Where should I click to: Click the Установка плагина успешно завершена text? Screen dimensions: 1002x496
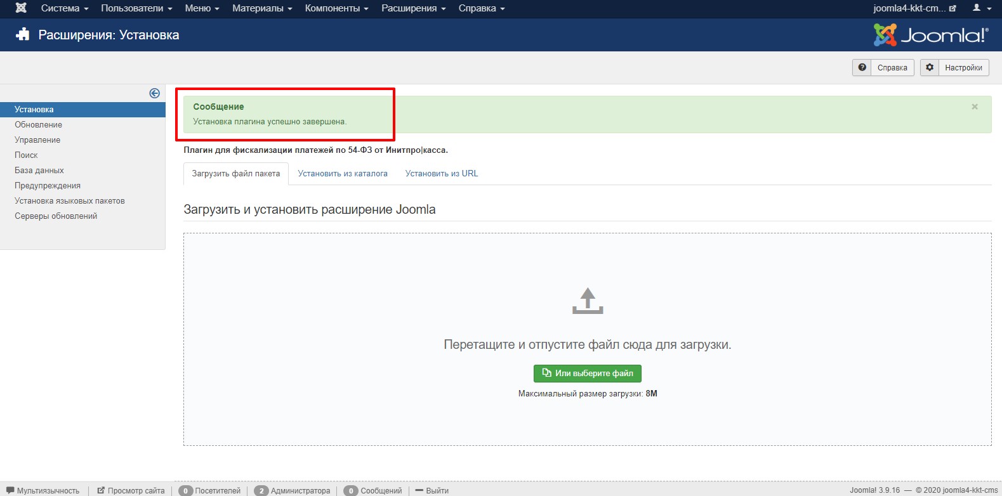(x=270, y=122)
